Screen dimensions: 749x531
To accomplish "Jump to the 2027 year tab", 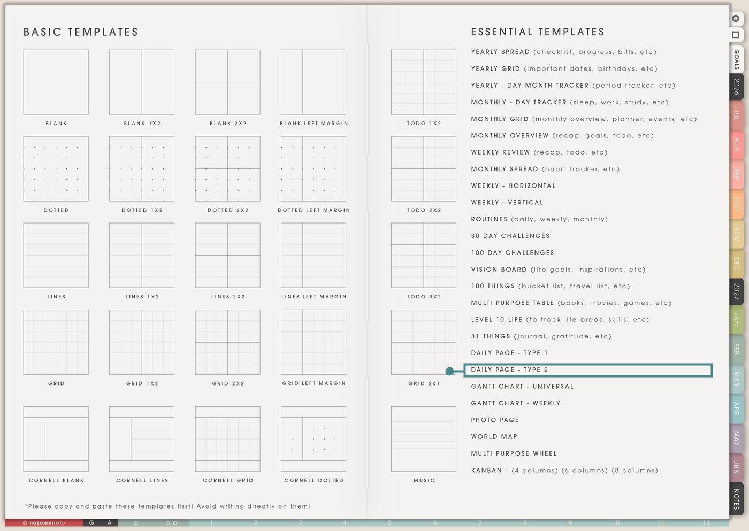I will tap(736, 291).
